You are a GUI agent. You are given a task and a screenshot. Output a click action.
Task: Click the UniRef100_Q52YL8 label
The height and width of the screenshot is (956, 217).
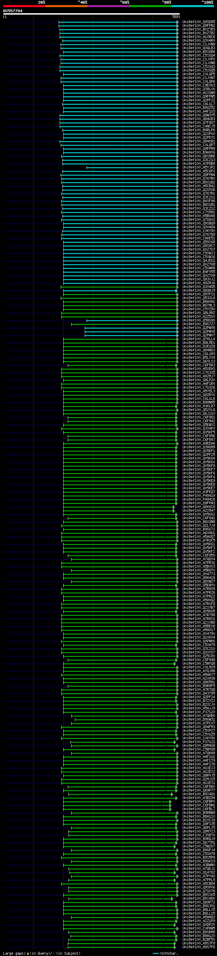[199, 410]
